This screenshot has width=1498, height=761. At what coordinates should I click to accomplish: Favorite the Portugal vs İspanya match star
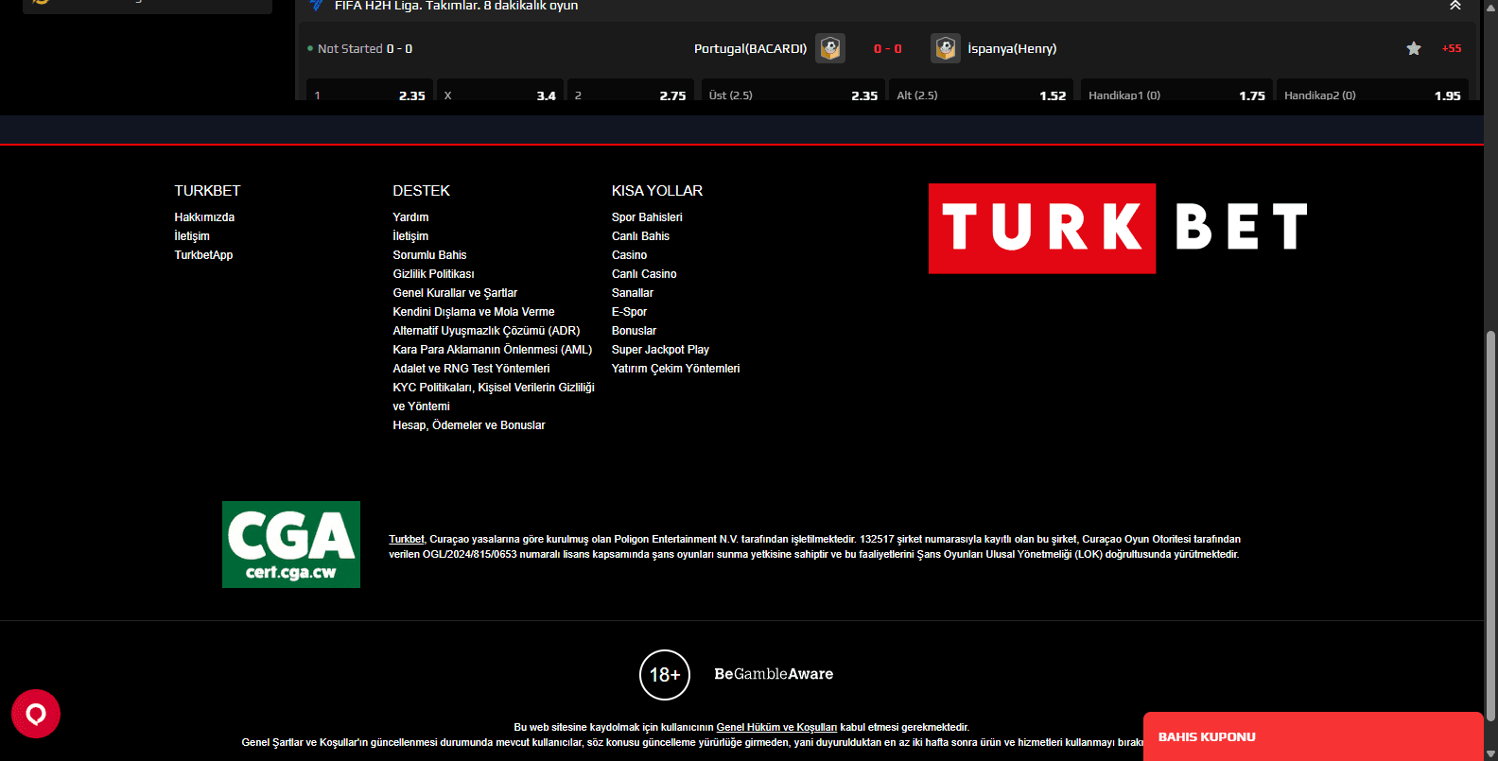point(1414,48)
